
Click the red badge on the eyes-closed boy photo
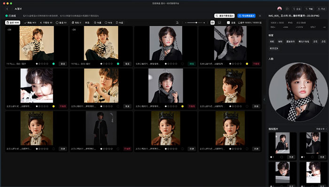pyautogui.click(x=192, y=106)
